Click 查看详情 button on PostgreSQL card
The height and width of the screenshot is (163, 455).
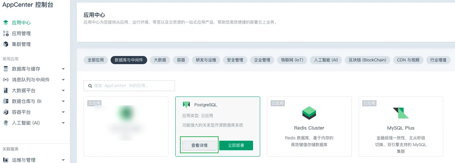pyautogui.click(x=199, y=145)
